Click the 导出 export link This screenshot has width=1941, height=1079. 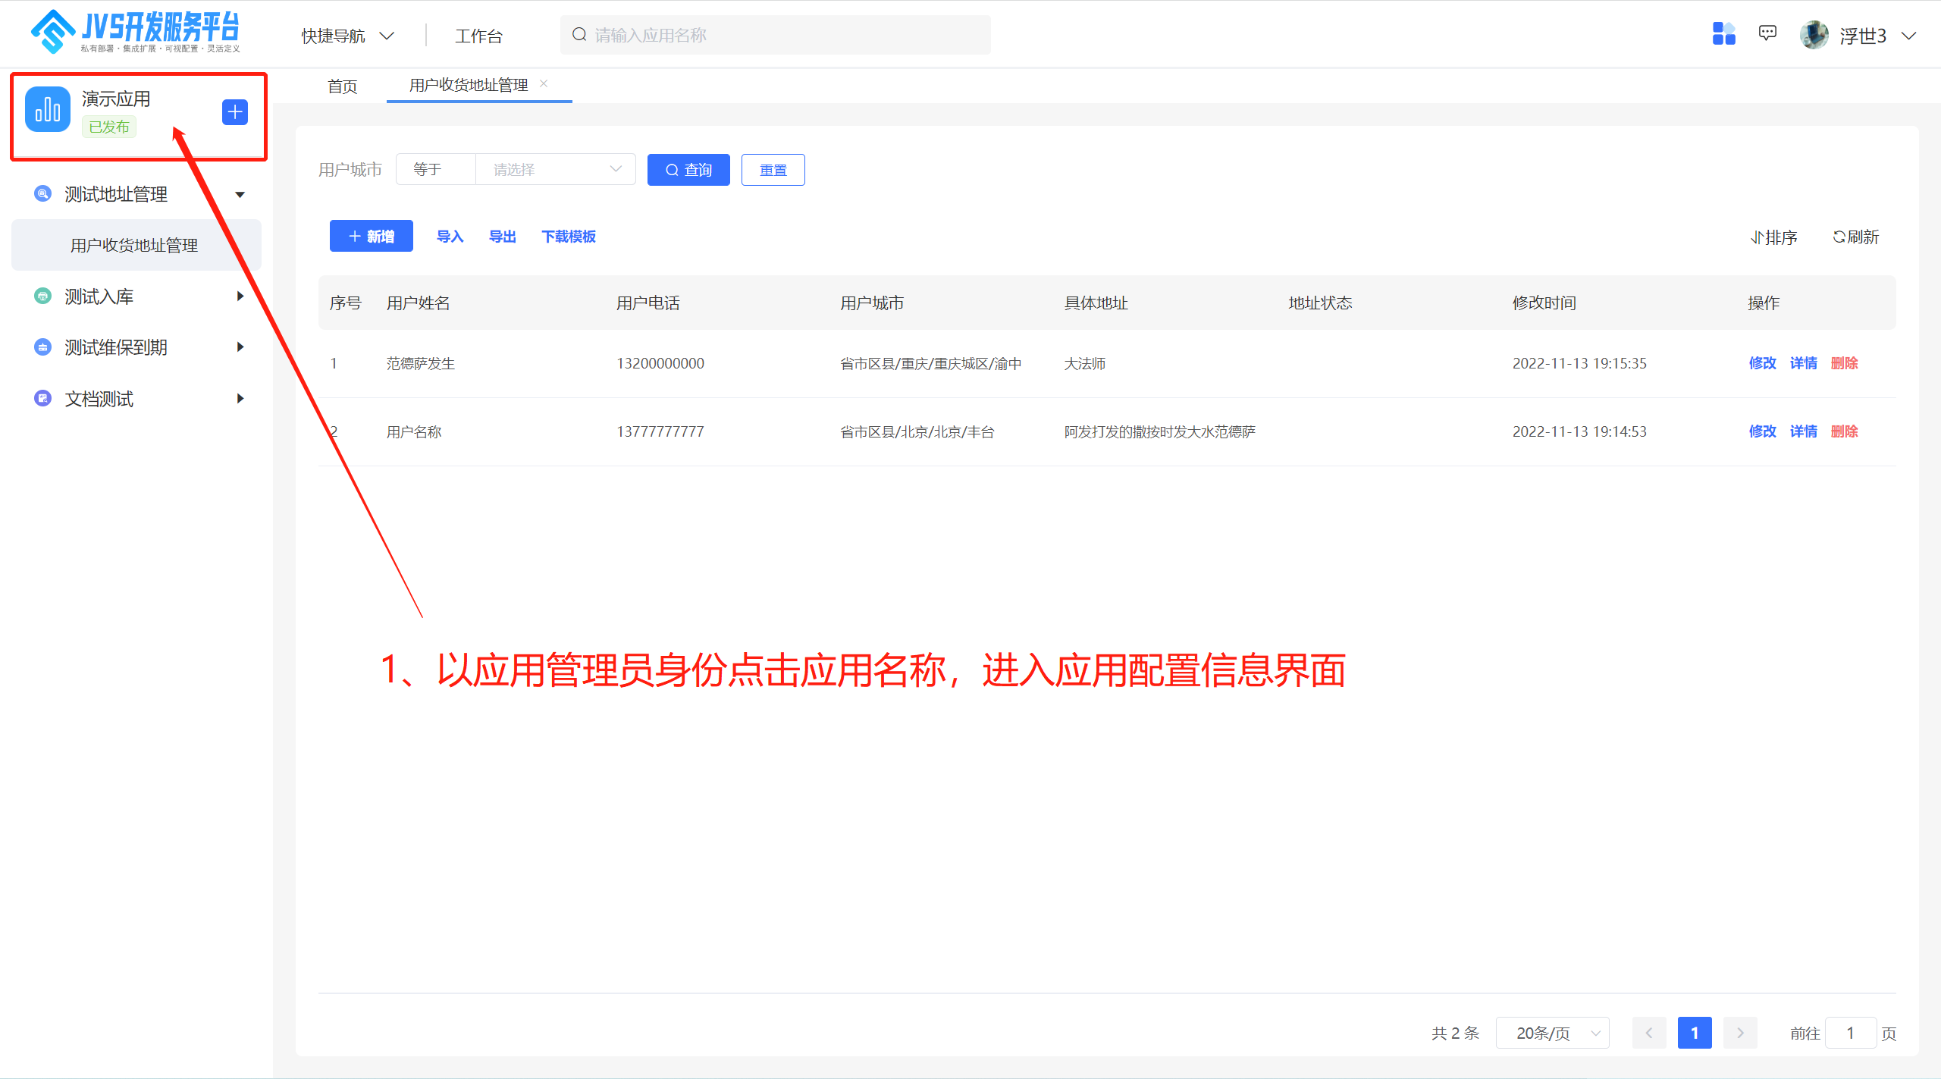point(502,237)
